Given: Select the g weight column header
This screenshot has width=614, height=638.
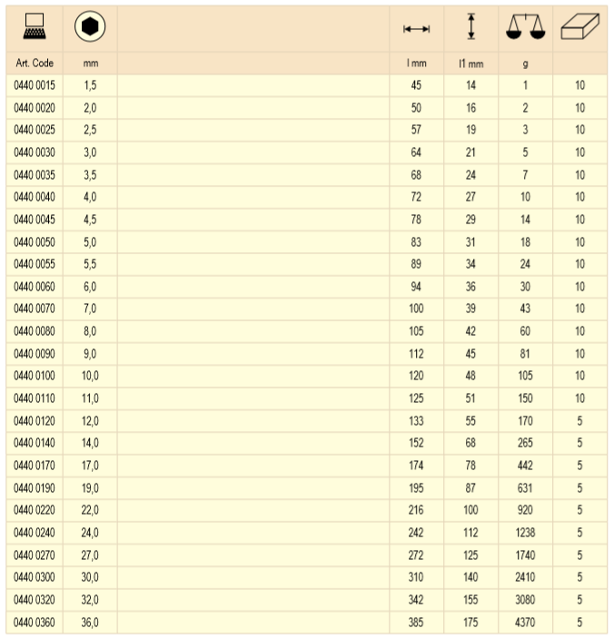Looking at the screenshot, I should [525, 64].
